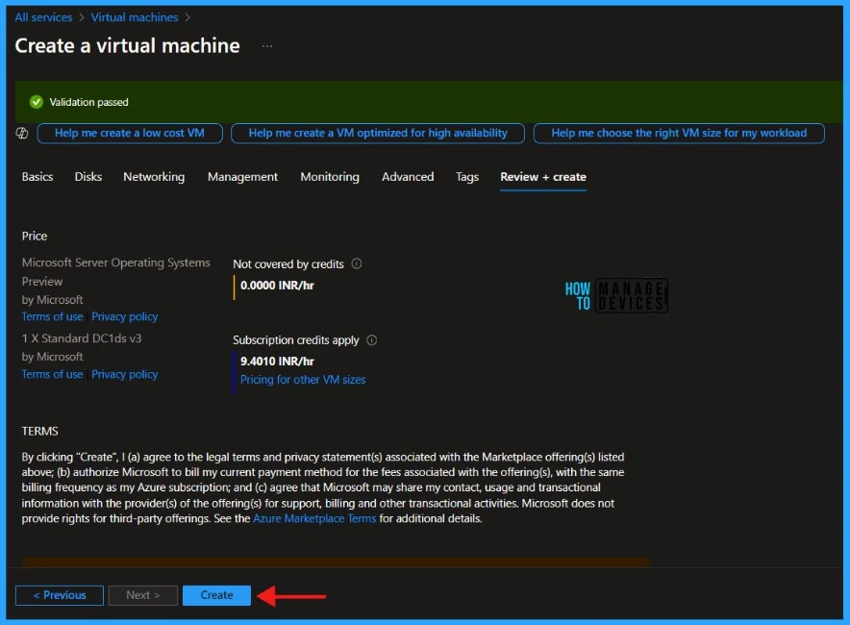
Task: Click Help me choose the right VM size
Action: [x=679, y=133]
